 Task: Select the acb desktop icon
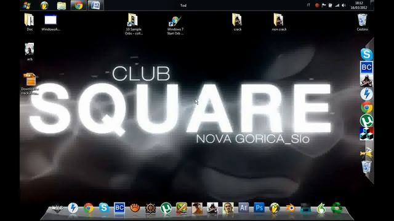(30, 52)
